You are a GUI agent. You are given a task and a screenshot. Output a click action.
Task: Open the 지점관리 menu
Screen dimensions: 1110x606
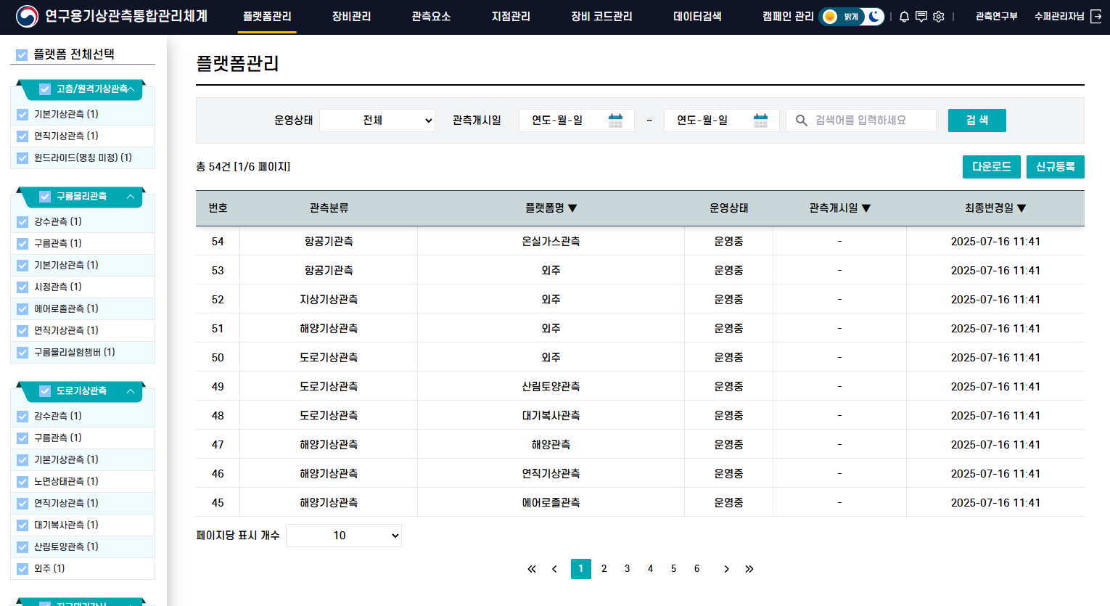(x=511, y=17)
